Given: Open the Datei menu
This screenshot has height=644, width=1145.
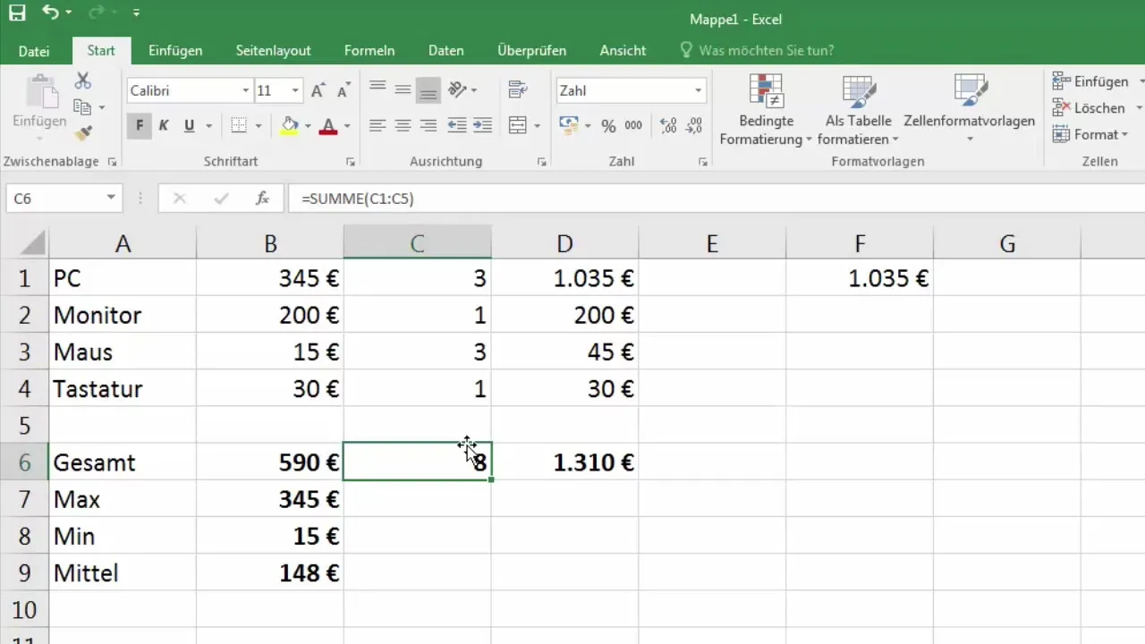Looking at the screenshot, I should 34,51.
